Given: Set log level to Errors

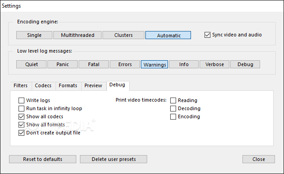Looking at the screenshot, I should click(x=125, y=64).
